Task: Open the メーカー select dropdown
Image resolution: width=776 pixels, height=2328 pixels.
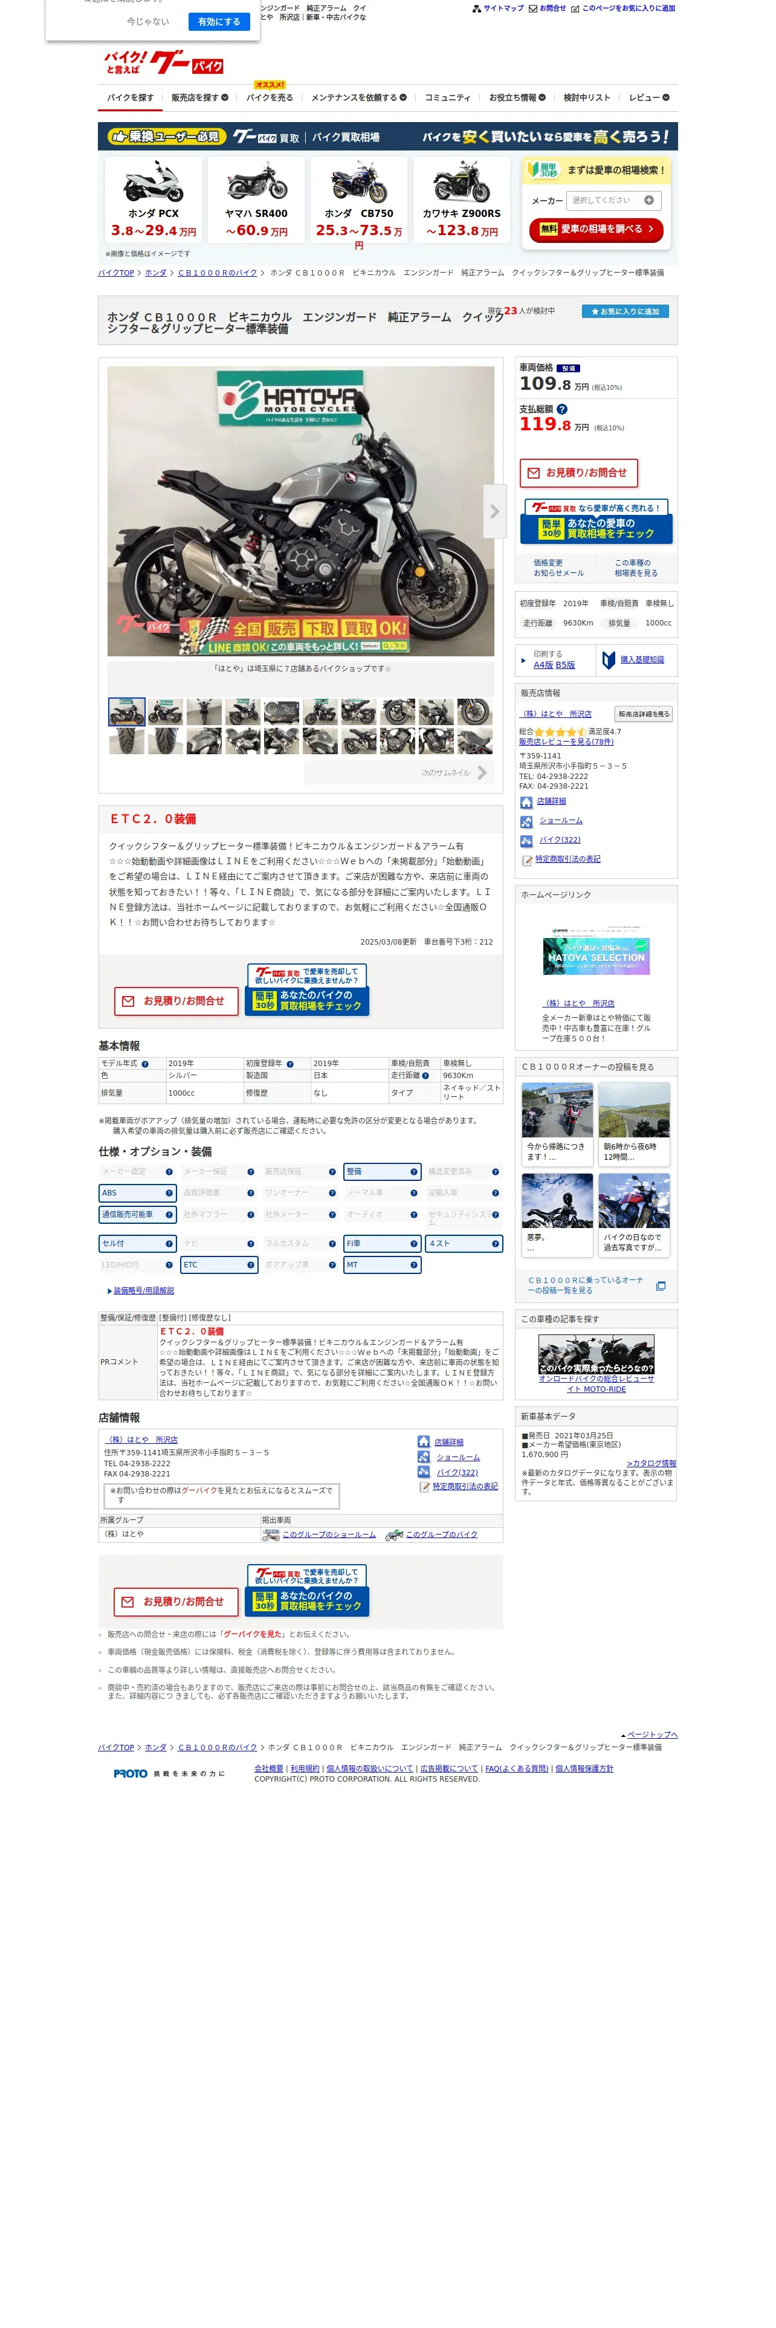Action: [613, 201]
